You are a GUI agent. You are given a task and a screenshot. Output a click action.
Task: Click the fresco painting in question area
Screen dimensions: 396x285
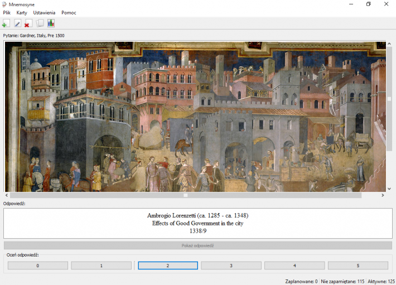click(195, 117)
